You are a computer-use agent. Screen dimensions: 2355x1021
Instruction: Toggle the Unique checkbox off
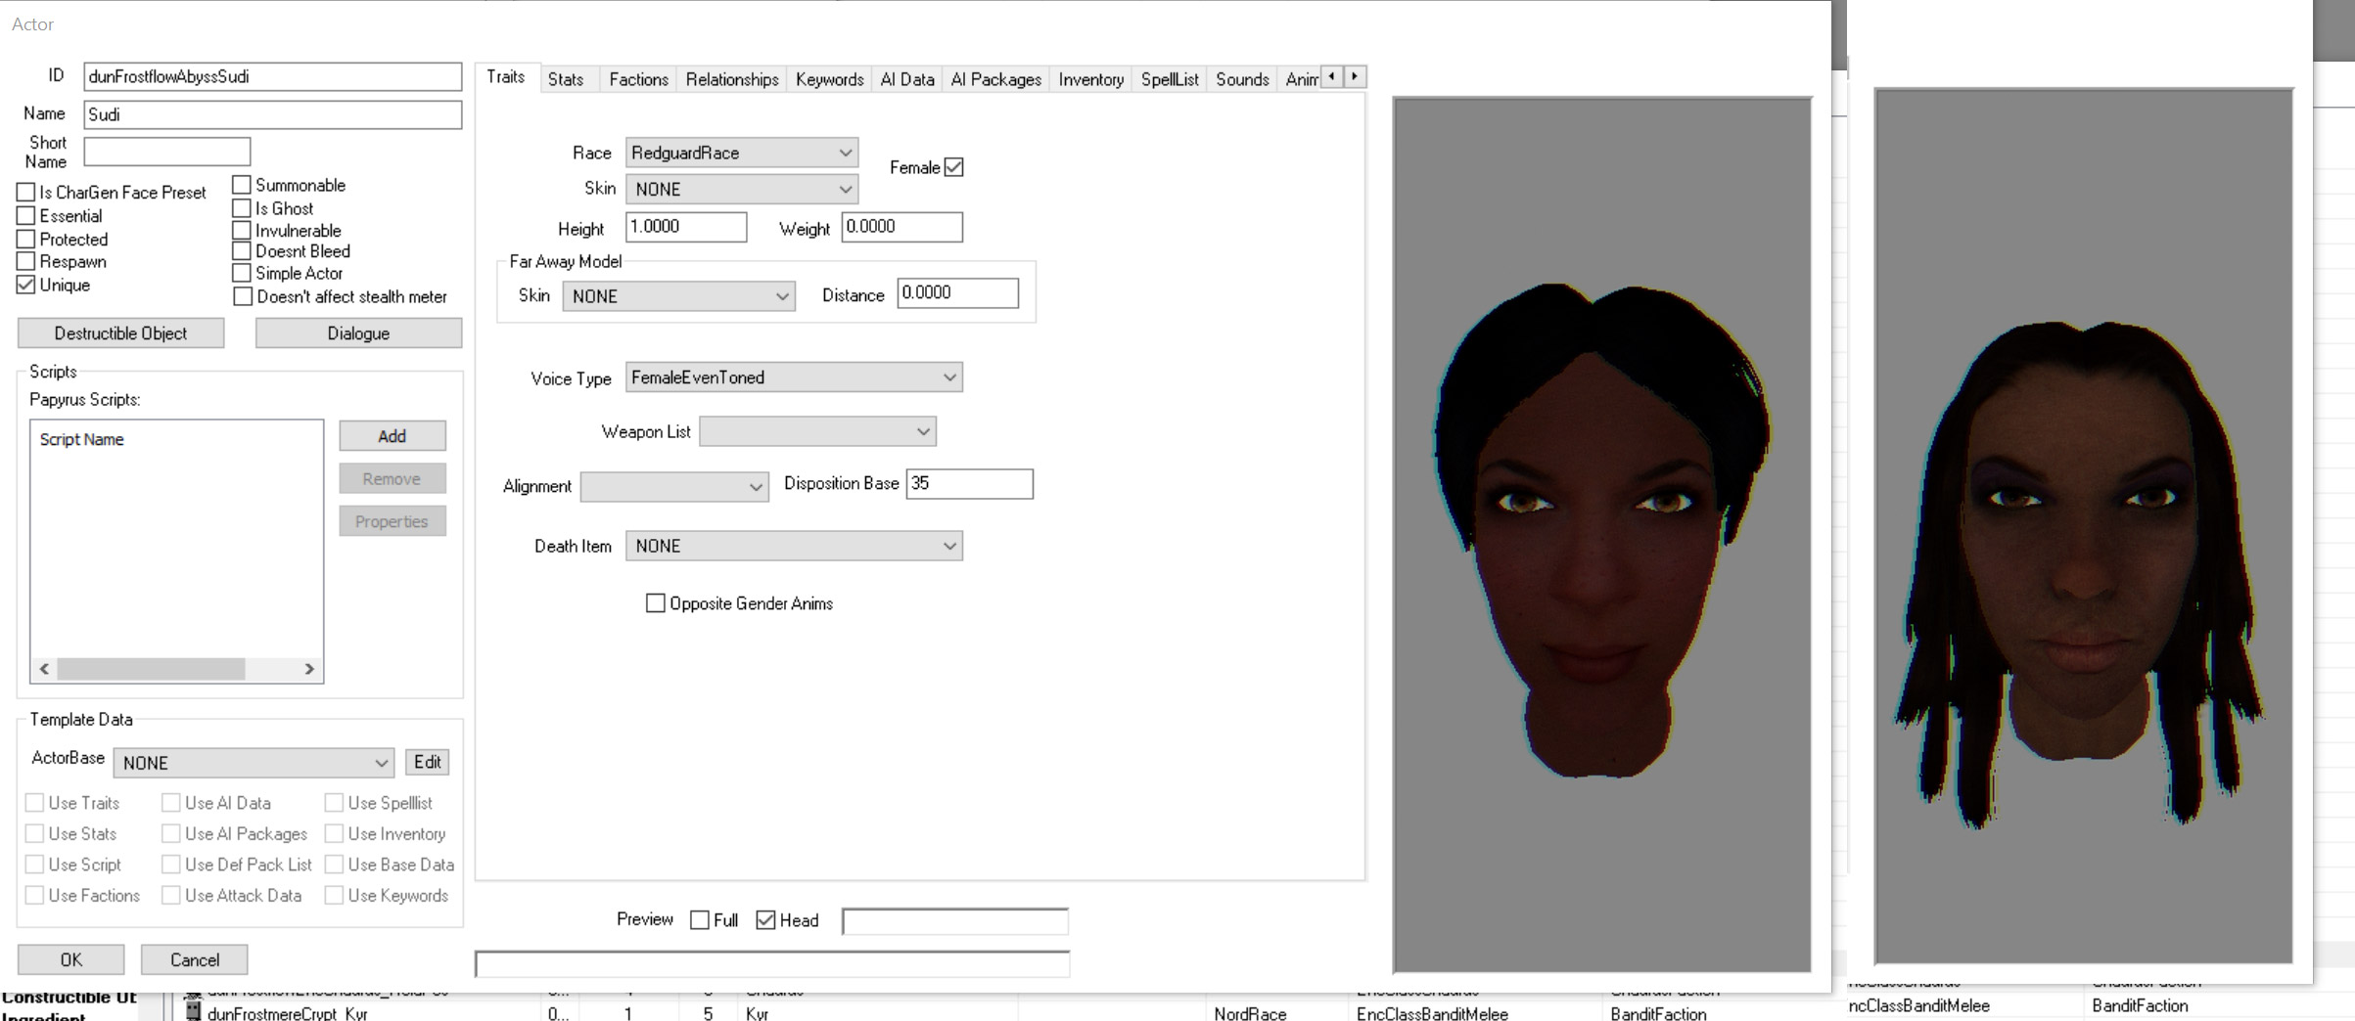26,286
